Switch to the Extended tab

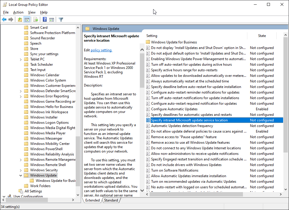pyautogui.click(x=92, y=200)
